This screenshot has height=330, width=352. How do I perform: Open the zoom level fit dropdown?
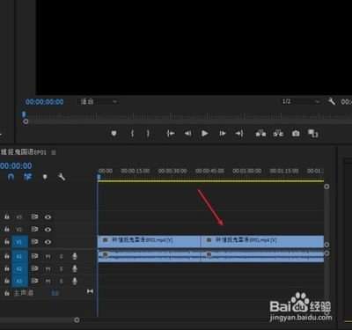(99, 102)
